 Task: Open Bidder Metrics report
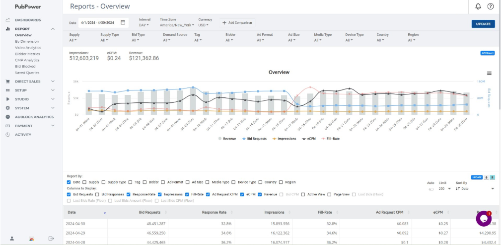27,54
